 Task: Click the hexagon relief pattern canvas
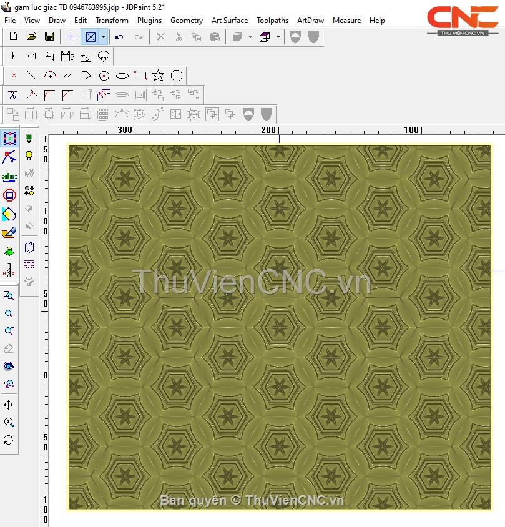pyautogui.click(x=280, y=327)
